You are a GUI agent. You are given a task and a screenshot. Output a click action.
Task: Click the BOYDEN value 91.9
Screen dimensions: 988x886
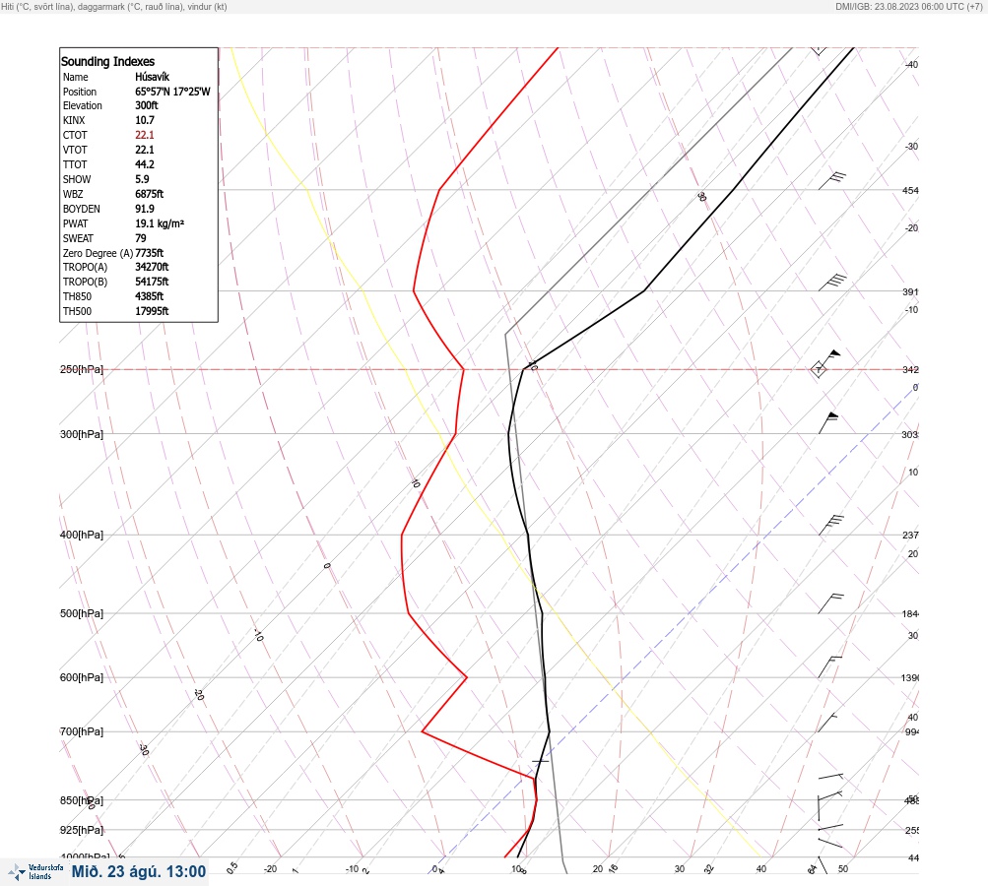click(x=145, y=209)
